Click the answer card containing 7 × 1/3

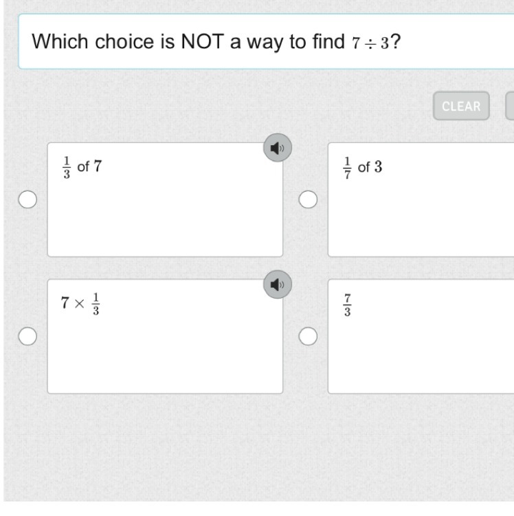pyautogui.click(x=165, y=343)
